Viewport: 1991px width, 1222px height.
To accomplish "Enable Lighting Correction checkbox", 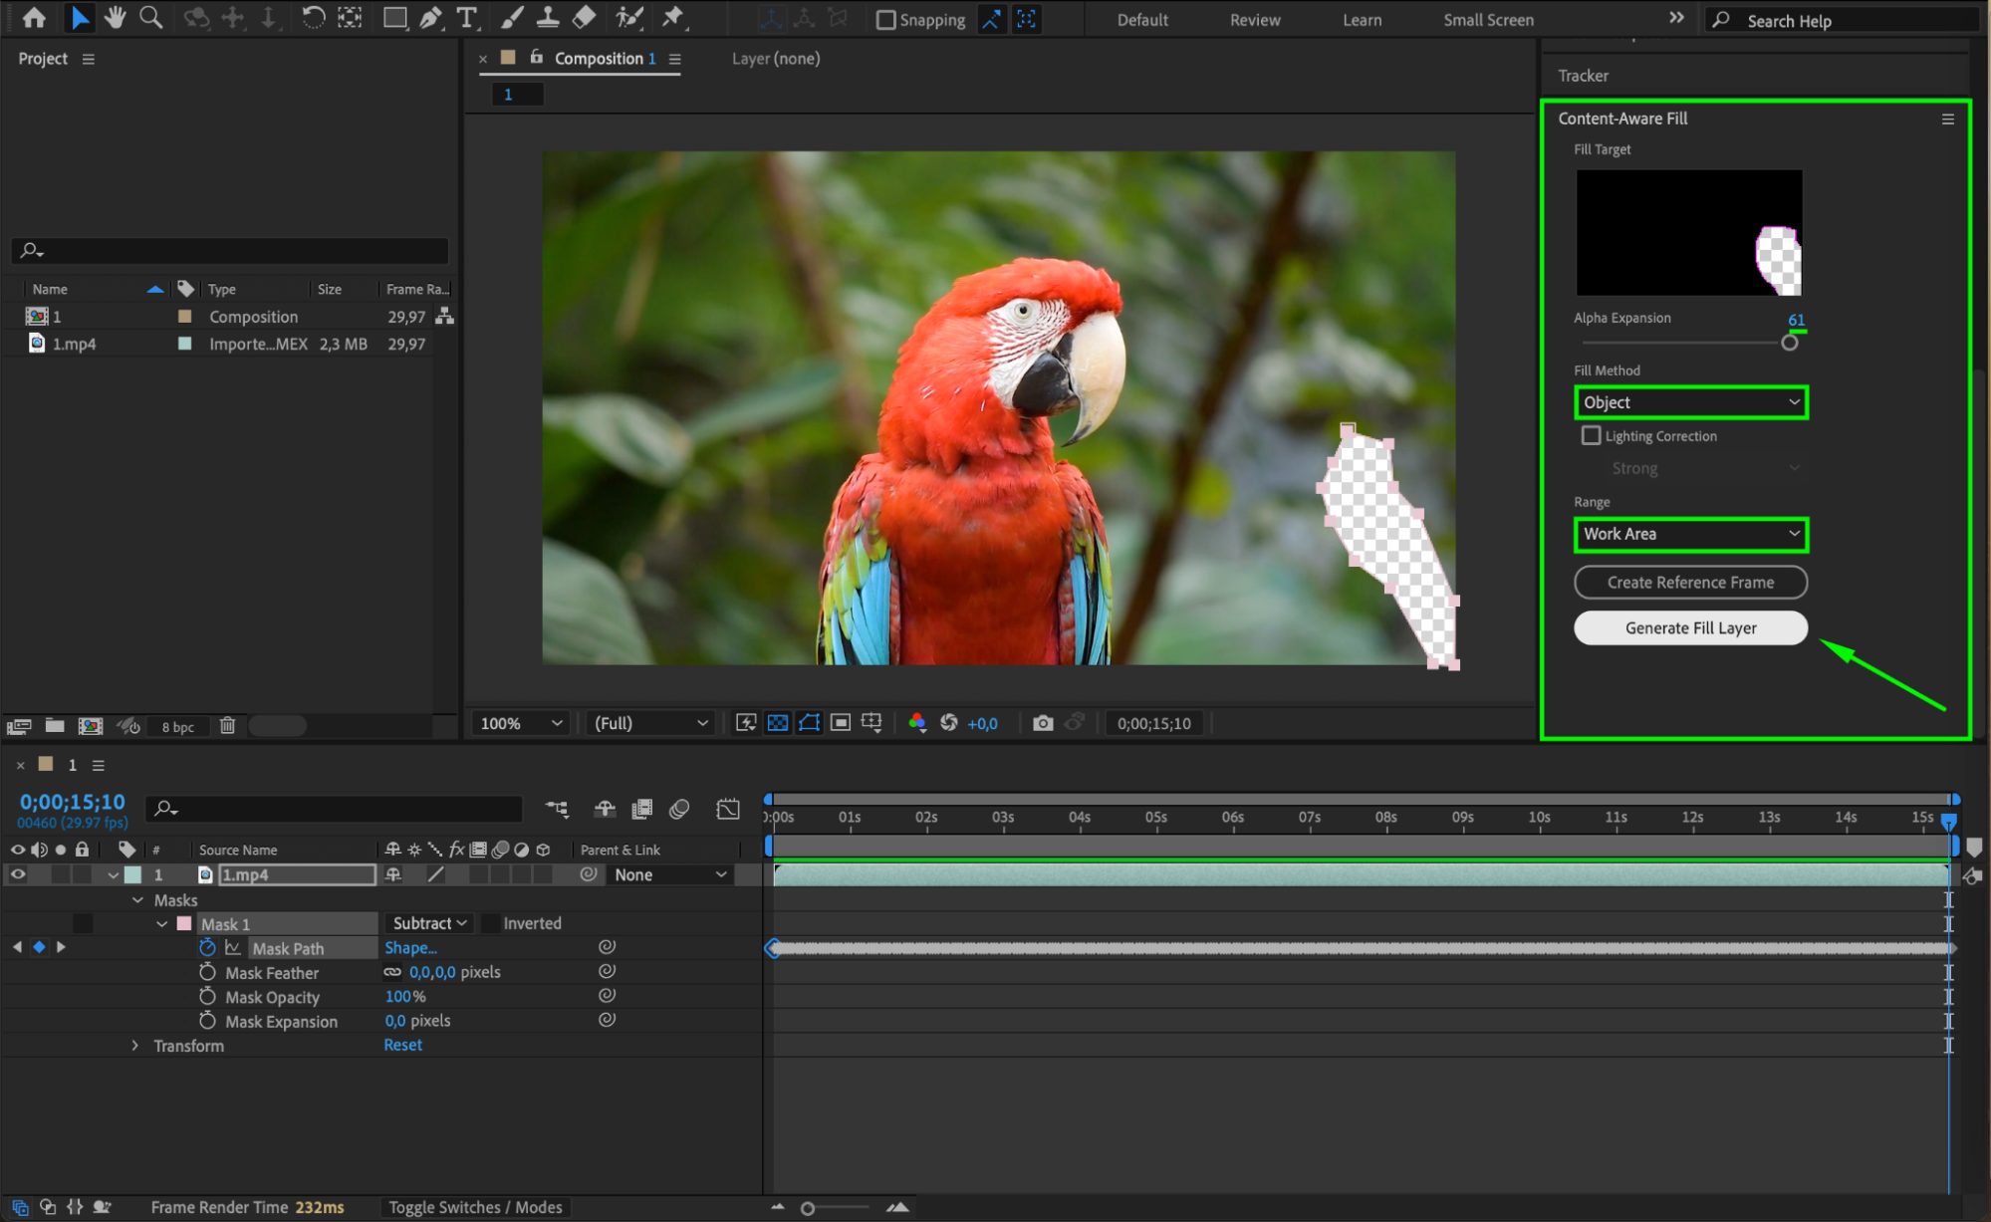I will (1591, 435).
